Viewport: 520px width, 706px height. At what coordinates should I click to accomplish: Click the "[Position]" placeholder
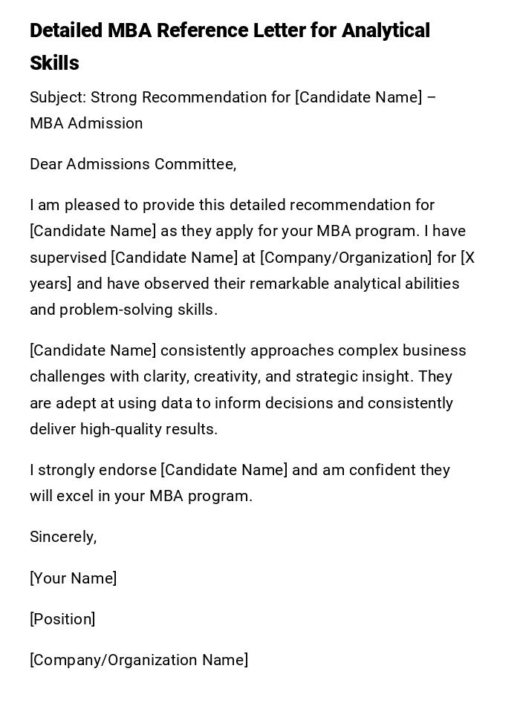pyautogui.click(x=62, y=619)
